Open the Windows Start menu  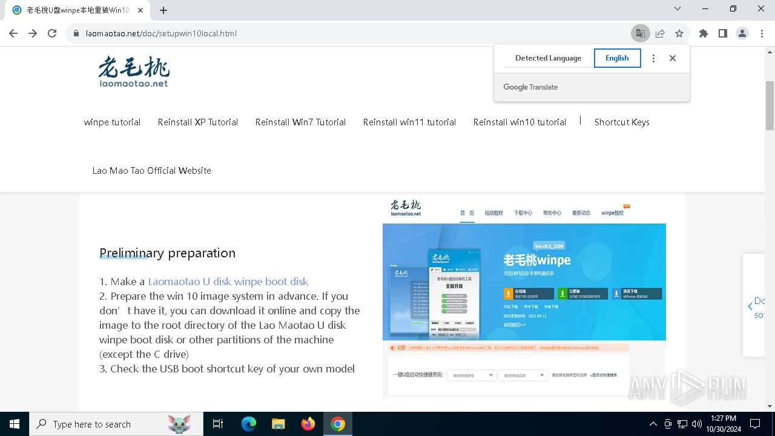[15, 424]
